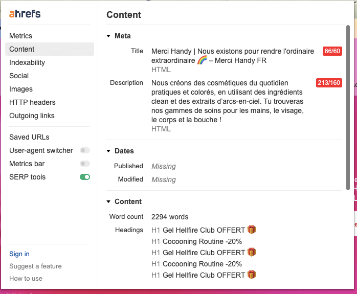Screen dimensions: 357x294
Task: Click the meta description text
Action: click(x=228, y=101)
